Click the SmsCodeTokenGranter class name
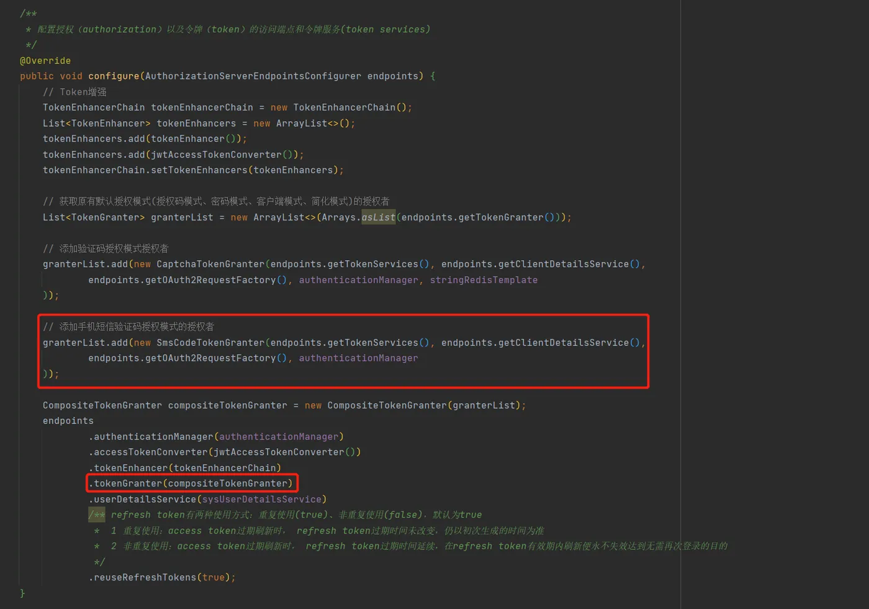869x609 pixels. (x=210, y=343)
